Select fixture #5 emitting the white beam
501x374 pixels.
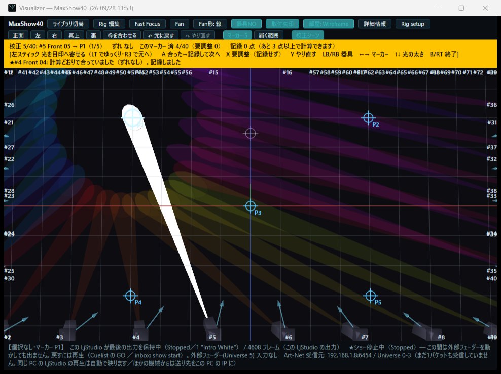click(211, 328)
